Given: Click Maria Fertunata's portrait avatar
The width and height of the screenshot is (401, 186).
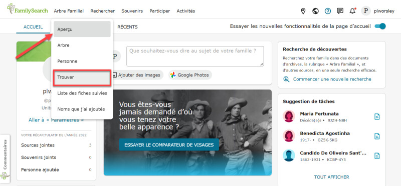Looking at the screenshot, I should point(289,116).
